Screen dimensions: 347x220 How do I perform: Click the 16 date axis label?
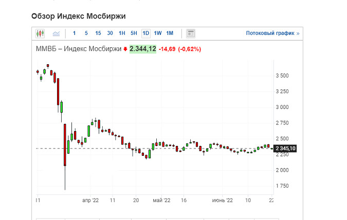point(184,200)
